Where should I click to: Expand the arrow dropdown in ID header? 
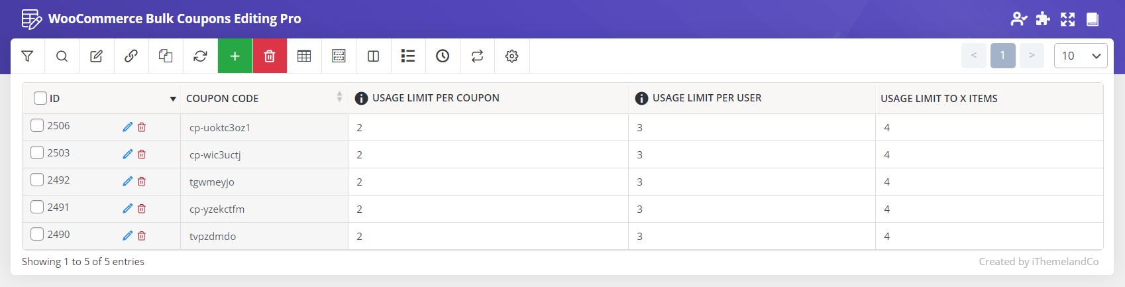pyautogui.click(x=173, y=99)
